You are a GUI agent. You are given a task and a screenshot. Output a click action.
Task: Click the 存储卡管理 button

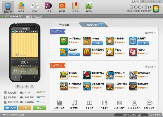pyautogui.click(x=10, y=108)
